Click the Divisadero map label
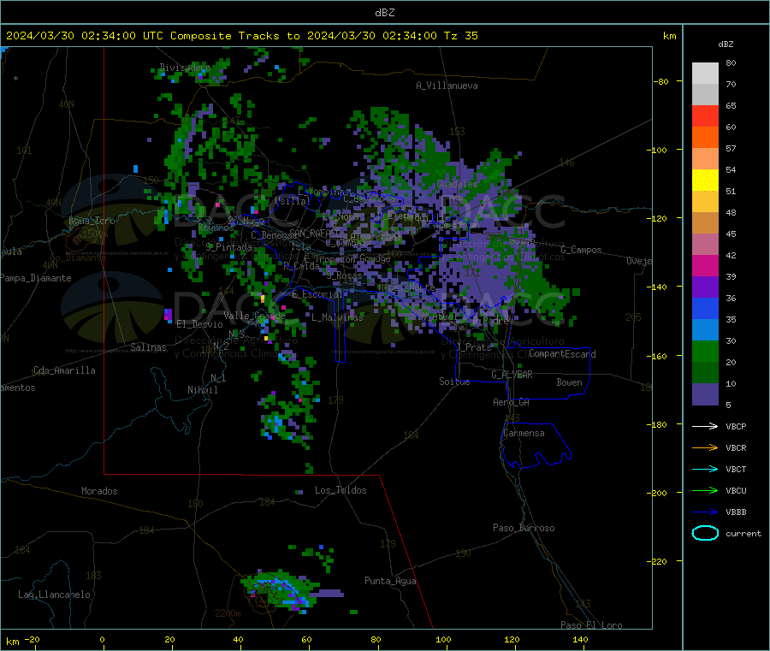 click(x=185, y=68)
